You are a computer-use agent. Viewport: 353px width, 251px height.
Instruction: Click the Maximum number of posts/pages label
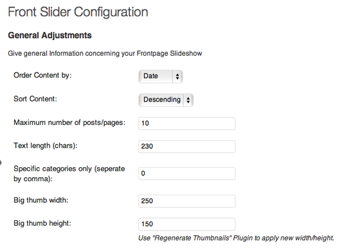69,123
